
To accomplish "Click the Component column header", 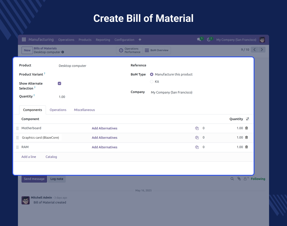I will 30,119.
